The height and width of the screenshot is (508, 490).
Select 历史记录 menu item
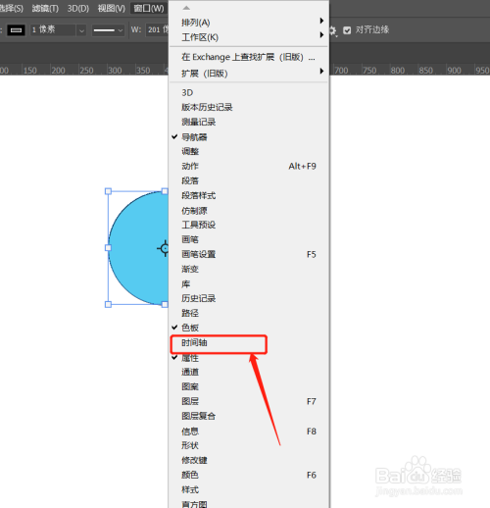(x=249, y=298)
